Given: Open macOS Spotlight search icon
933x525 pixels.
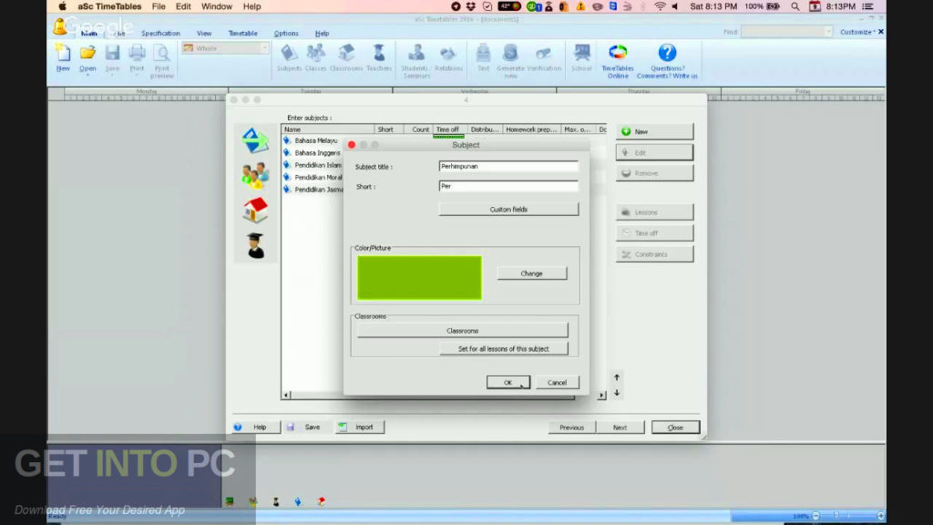Looking at the screenshot, I should 795,6.
